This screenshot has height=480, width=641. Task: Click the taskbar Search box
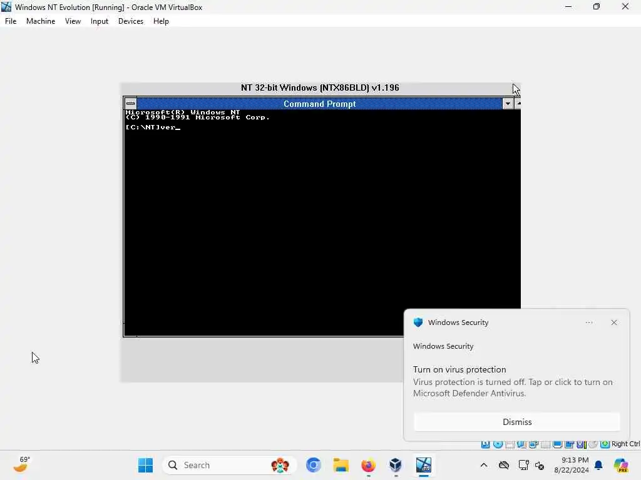pos(230,465)
